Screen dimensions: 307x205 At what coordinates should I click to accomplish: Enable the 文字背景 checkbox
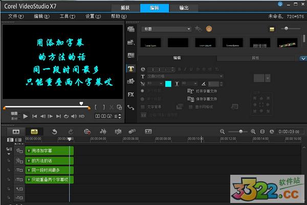(x=143, y=107)
